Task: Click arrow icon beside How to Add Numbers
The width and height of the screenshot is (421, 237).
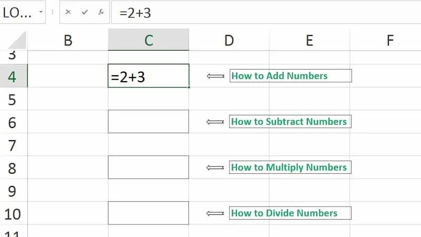Action: pyautogui.click(x=216, y=76)
